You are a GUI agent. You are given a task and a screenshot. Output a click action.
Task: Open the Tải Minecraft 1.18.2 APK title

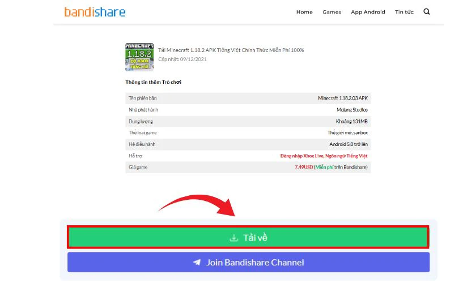point(231,50)
